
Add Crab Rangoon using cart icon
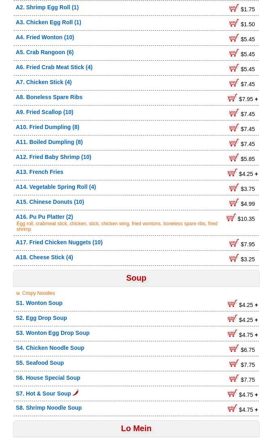tap(234, 53)
